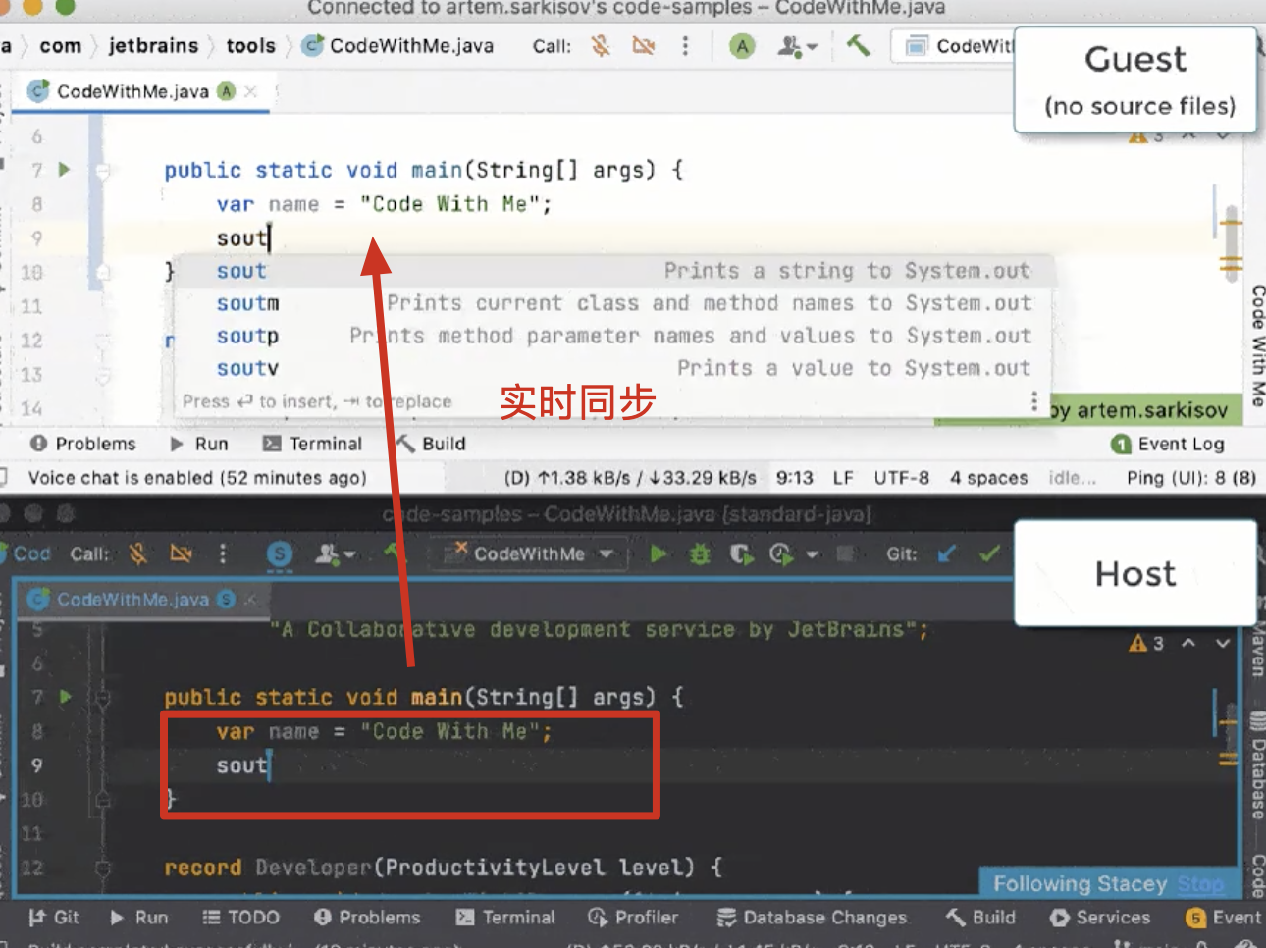This screenshot has width=1266, height=948.
Task: Click Run with Coverage icon in Host toolbar
Action: (741, 554)
